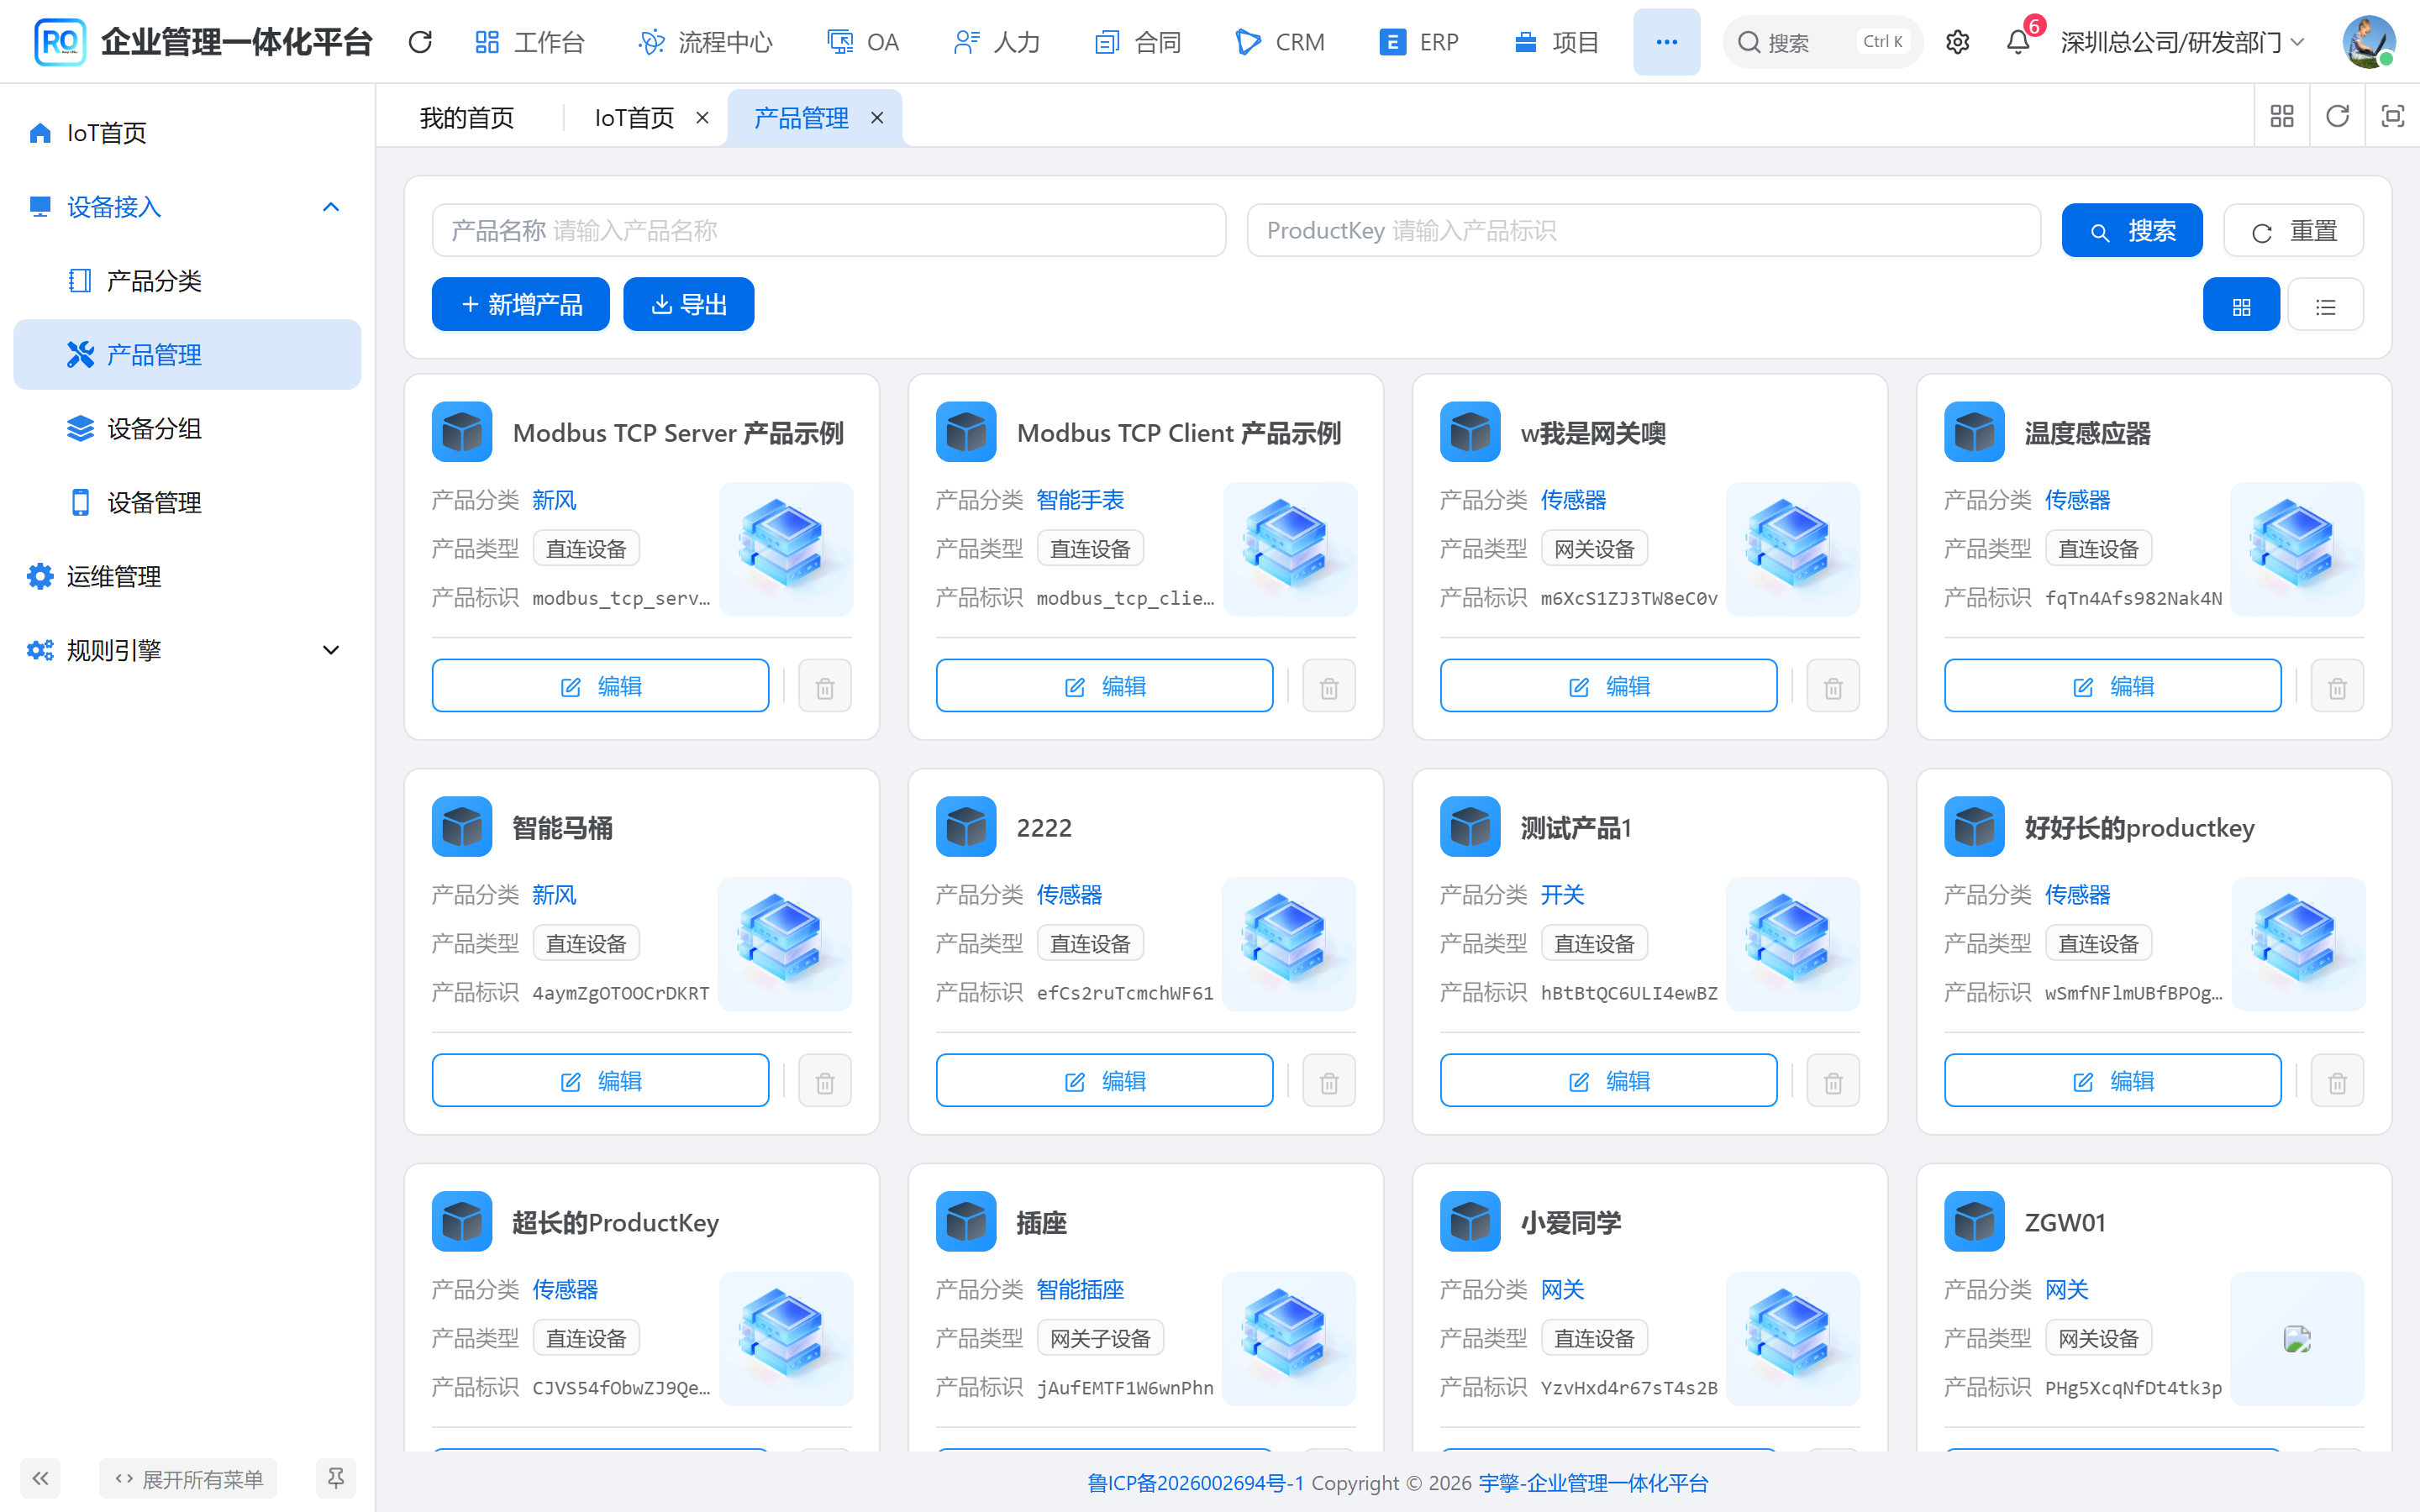Collapse the sidebar with double-arrow icon

(x=40, y=1478)
